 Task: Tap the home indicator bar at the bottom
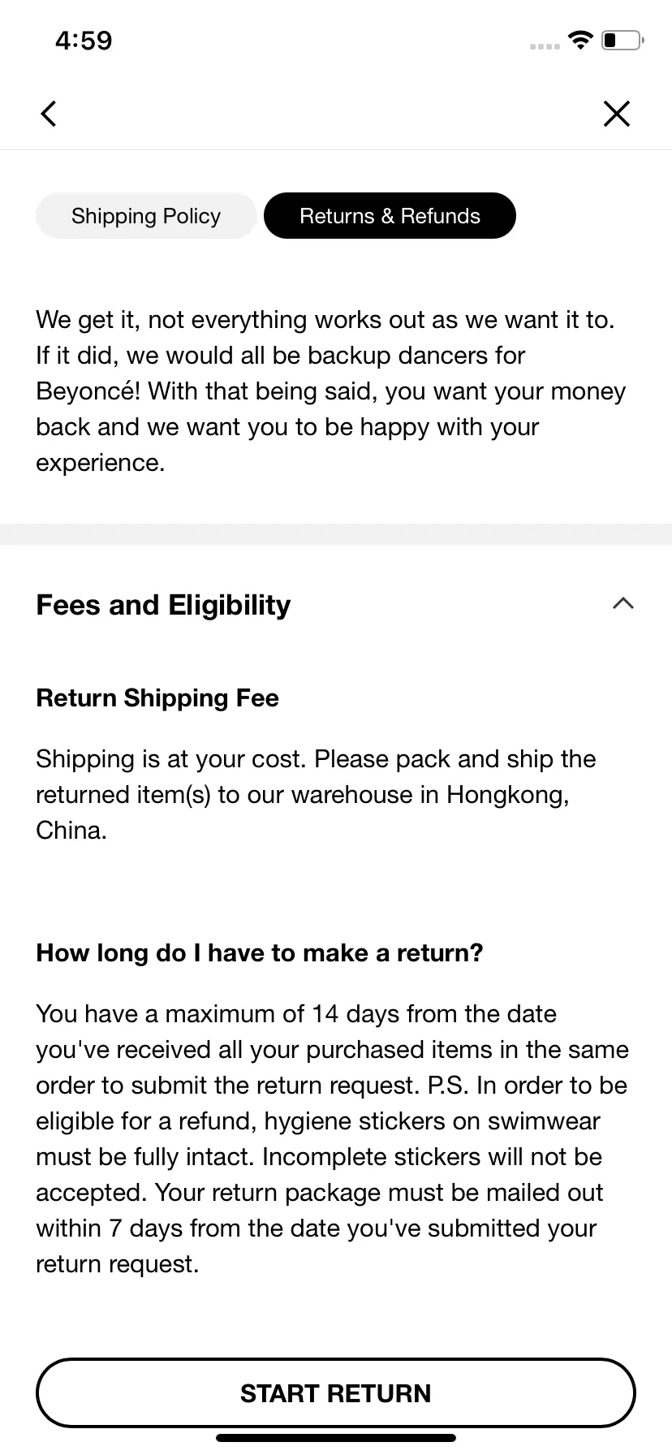[336, 1438]
